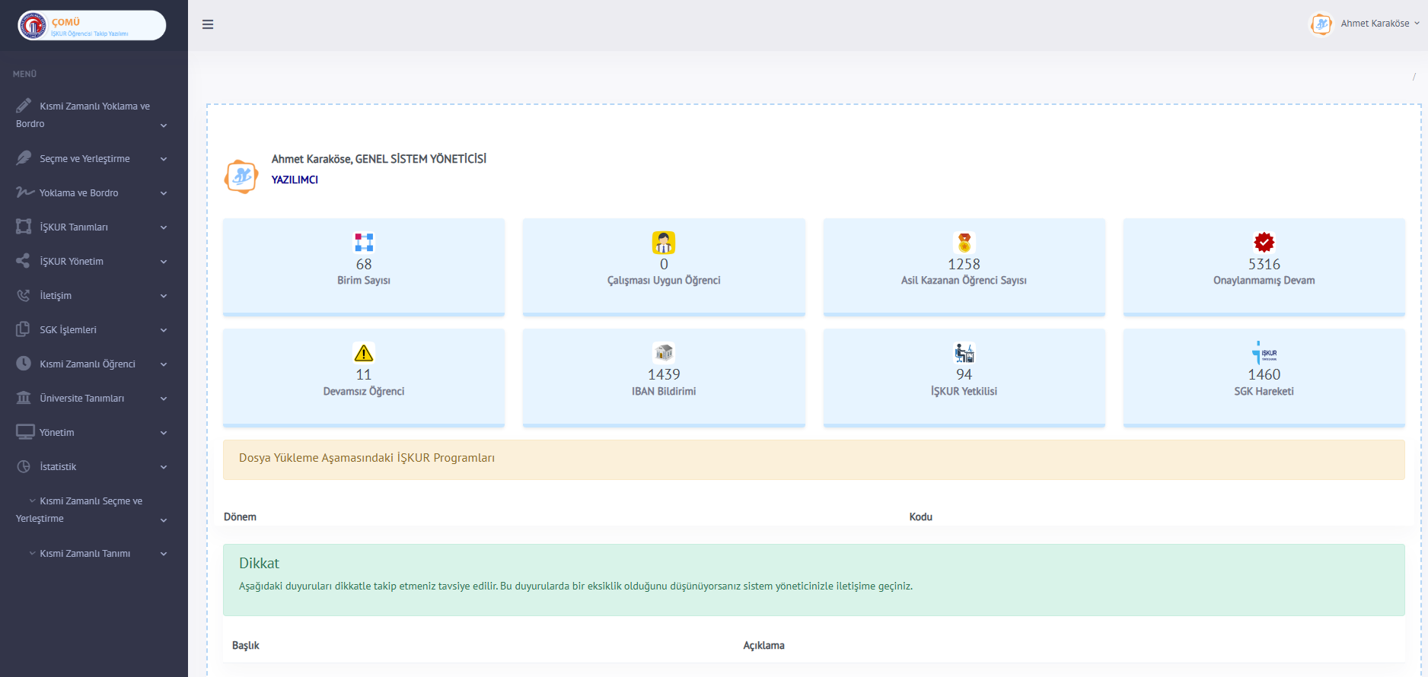The height and width of the screenshot is (677, 1428).
Task: Click the Onaylanmamış Devam red badge icon
Action: coord(1264,243)
